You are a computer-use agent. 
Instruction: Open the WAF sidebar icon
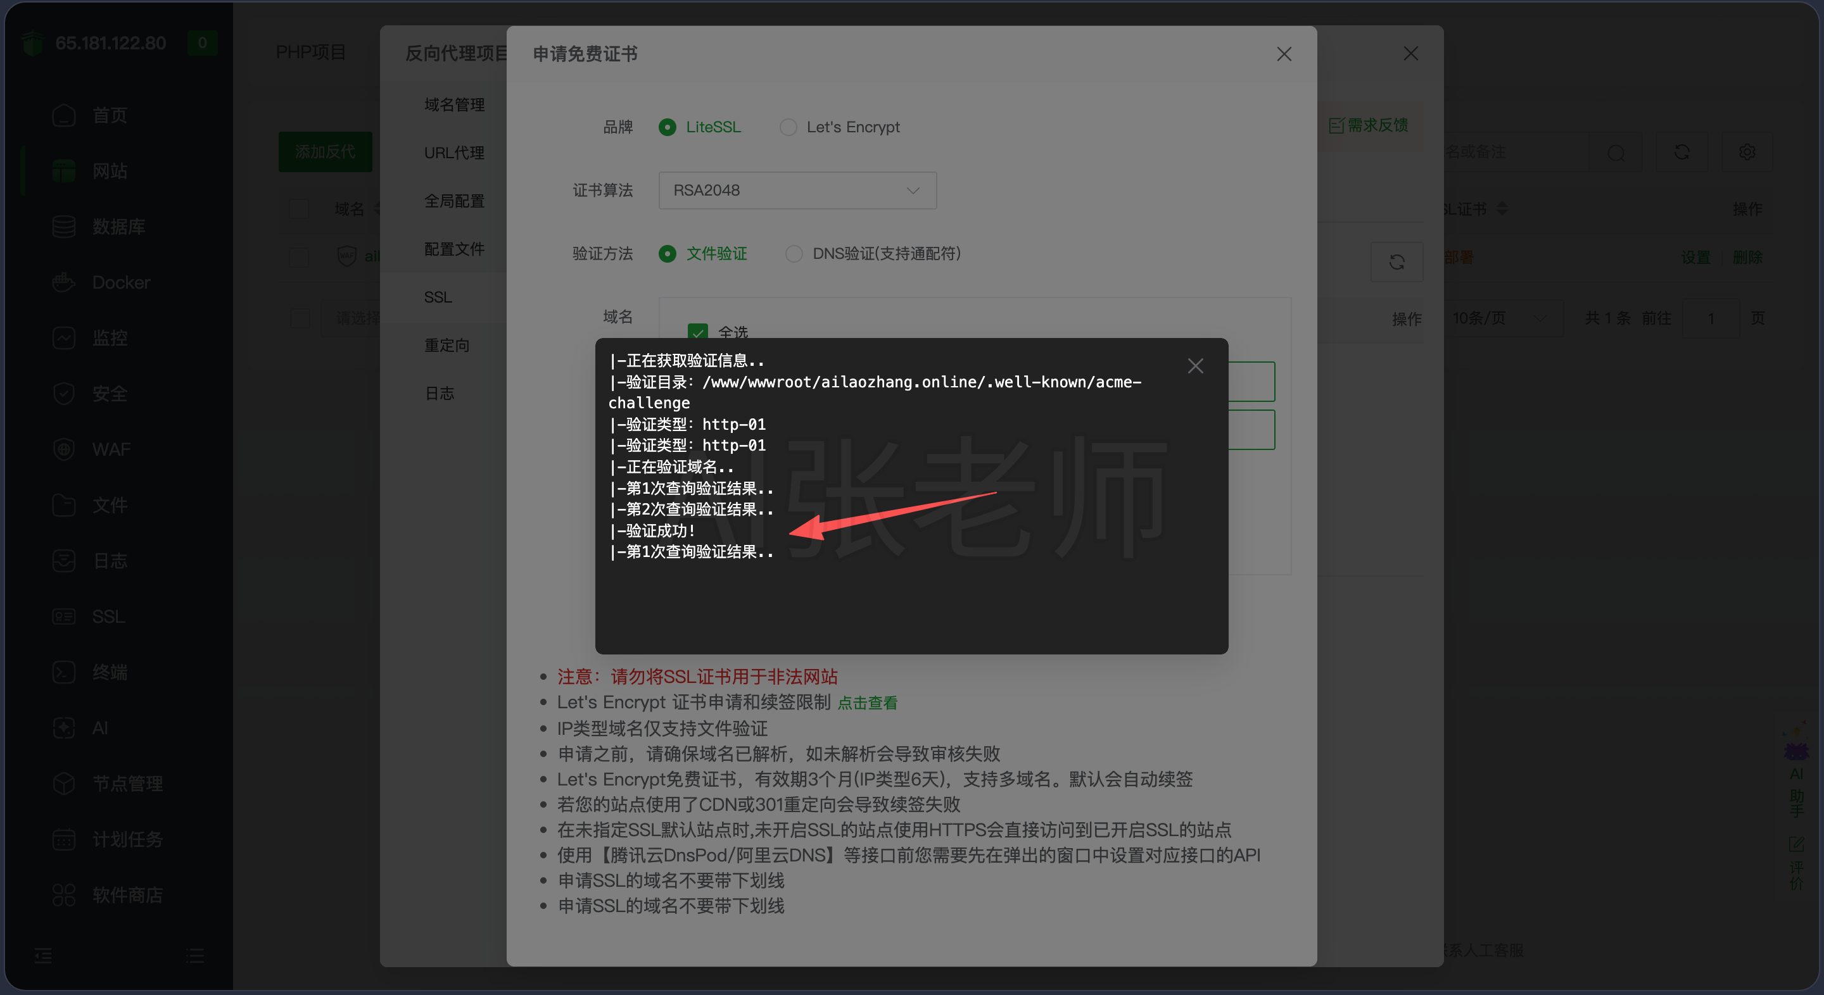[x=64, y=449]
